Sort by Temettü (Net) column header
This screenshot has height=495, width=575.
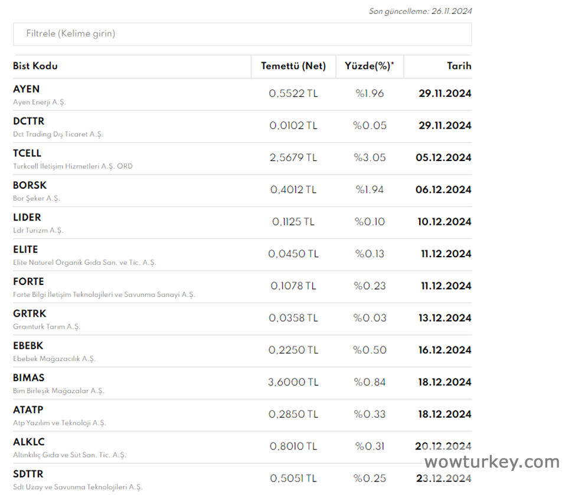(x=293, y=66)
